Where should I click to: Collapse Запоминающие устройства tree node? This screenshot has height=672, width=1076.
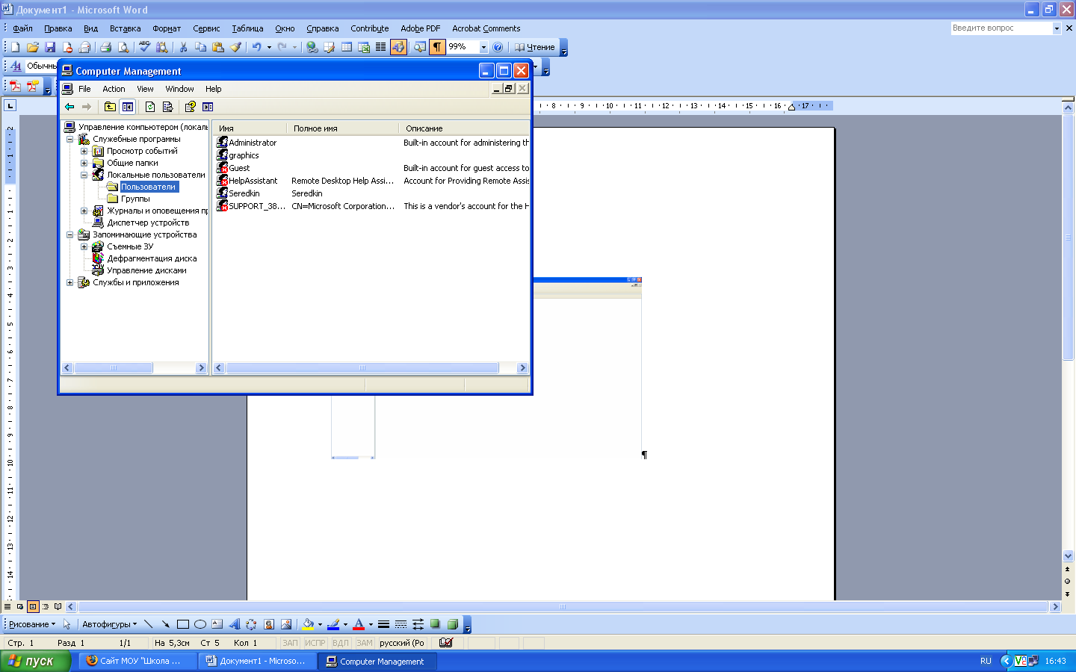(69, 234)
